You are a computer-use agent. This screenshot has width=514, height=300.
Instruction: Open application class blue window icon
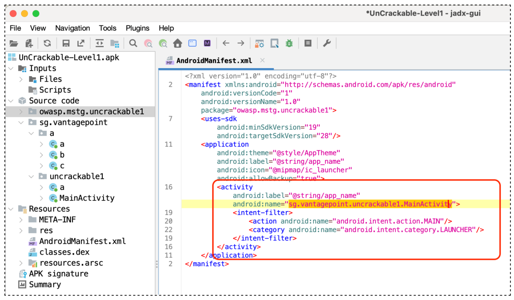click(x=192, y=43)
